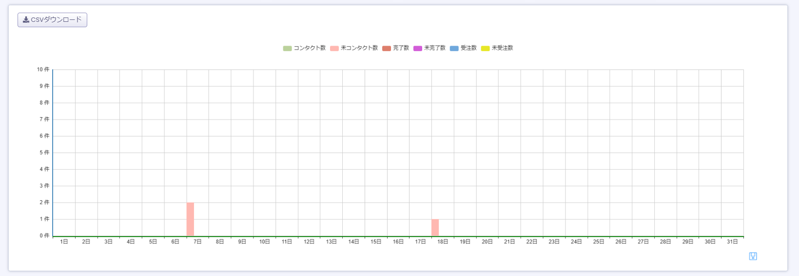Viewport: 799px width, 276px height.
Task: Click the 5 件 y-axis label
Action: pyautogui.click(x=44, y=153)
